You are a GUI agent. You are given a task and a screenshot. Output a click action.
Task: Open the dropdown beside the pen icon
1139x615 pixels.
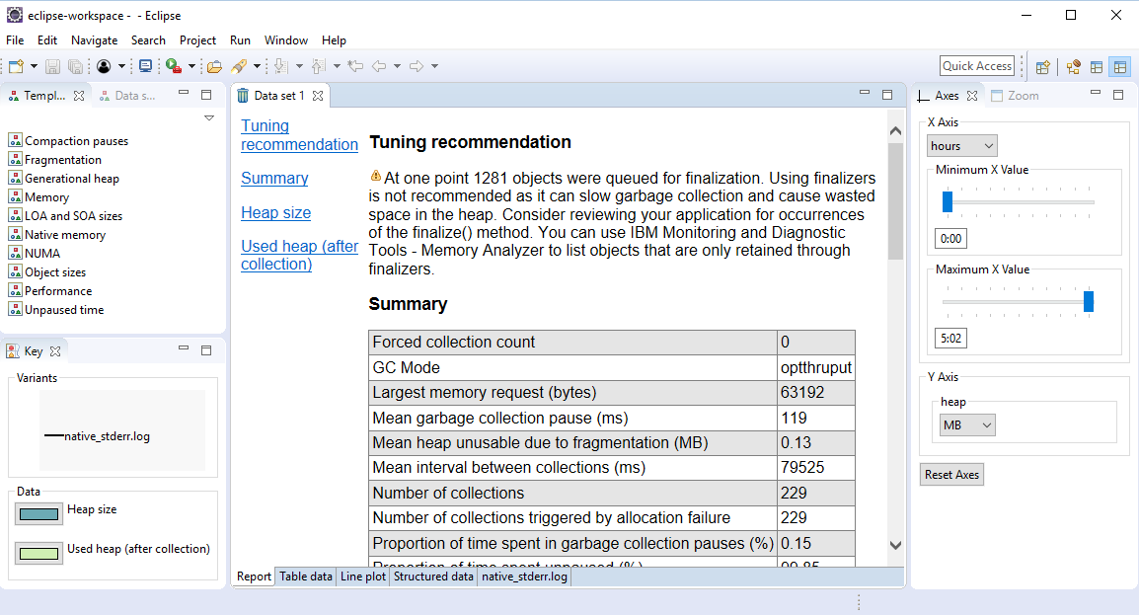pos(257,67)
